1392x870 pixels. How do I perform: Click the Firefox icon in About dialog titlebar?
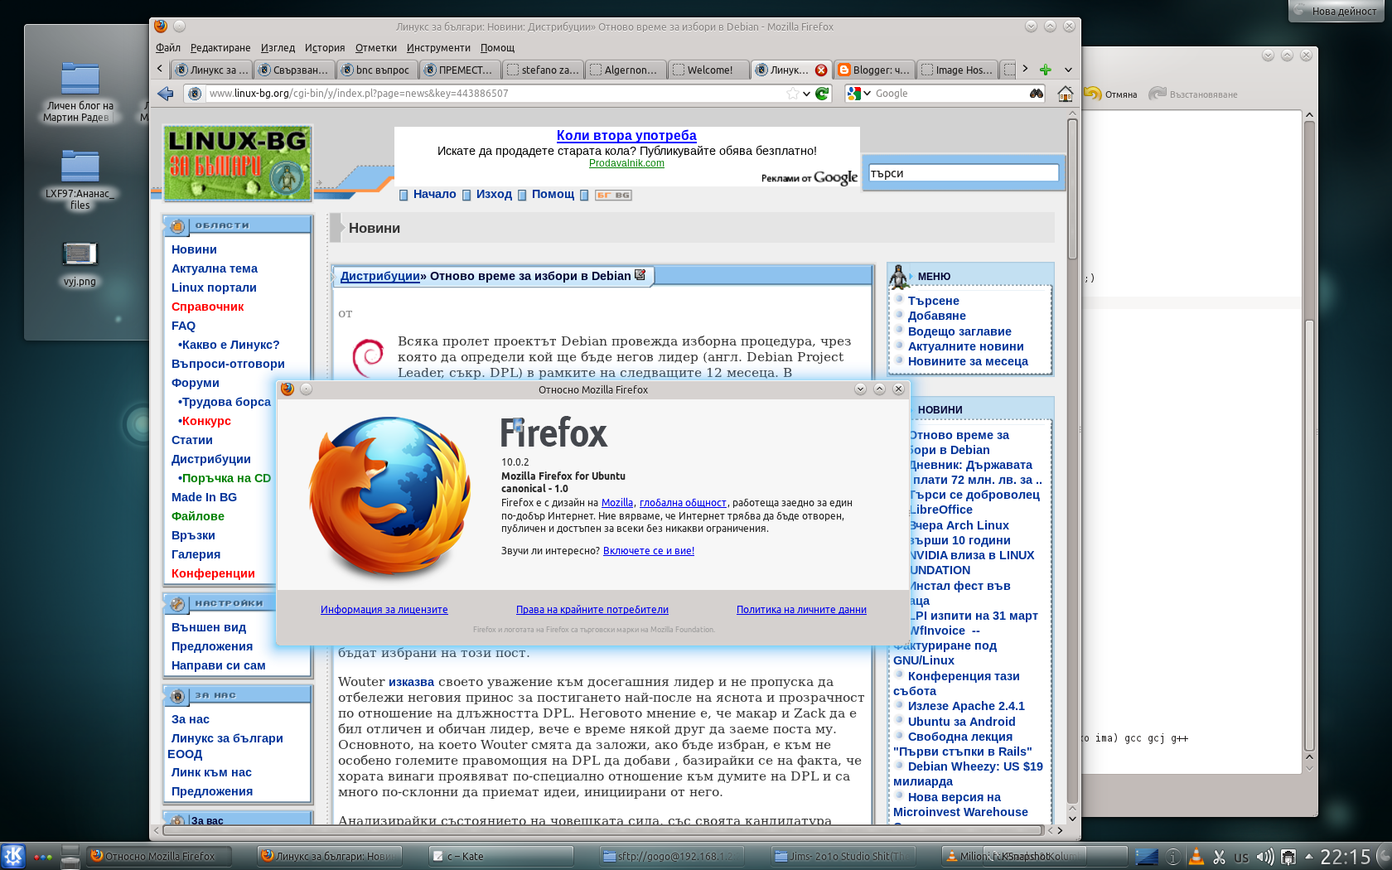click(x=288, y=389)
